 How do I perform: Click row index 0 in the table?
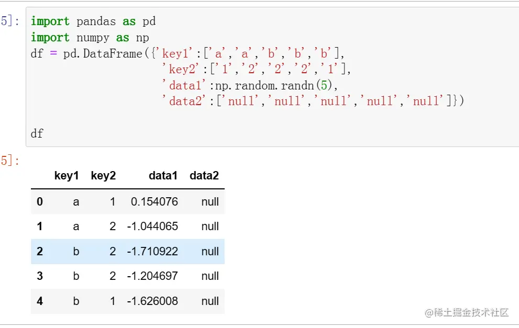40,202
